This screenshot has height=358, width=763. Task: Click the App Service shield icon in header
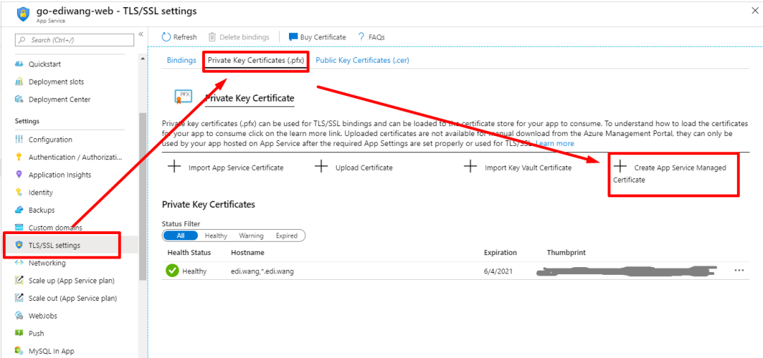23,13
